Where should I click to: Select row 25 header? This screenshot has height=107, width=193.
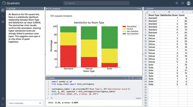pyautogui.click(x=146, y=84)
